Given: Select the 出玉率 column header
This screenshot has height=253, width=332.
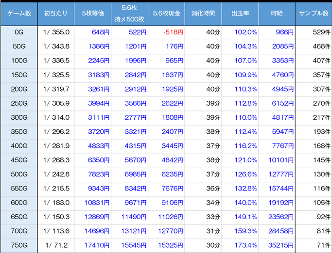Looking at the screenshot, I should [240, 14].
